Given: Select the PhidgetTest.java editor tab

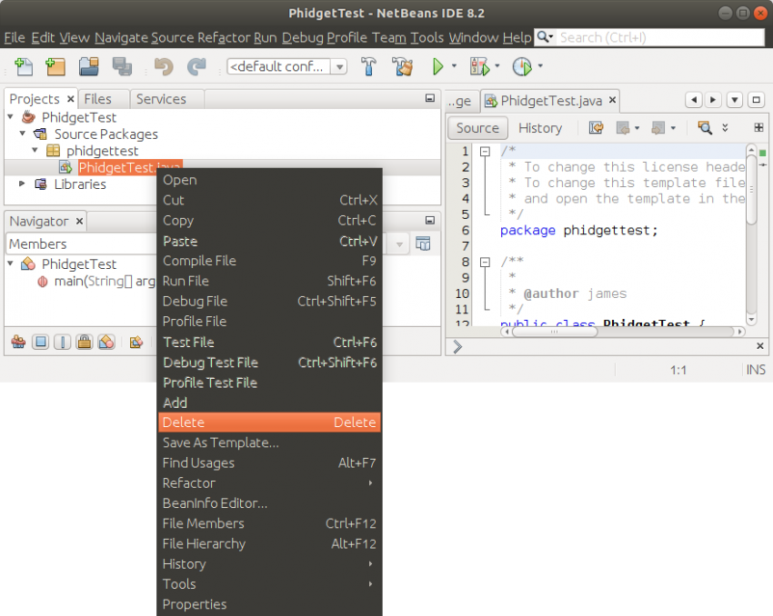Looking at the screenshot, I should click(x=551, y=101).
